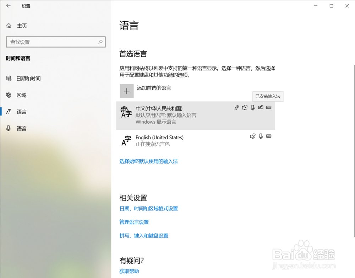The image size is (355, 278).
Task: Open 拼写、键入和键盘设置 link
Action: tap(144, 235)
